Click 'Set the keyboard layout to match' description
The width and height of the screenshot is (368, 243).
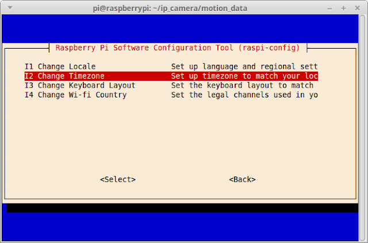[242, 85]
